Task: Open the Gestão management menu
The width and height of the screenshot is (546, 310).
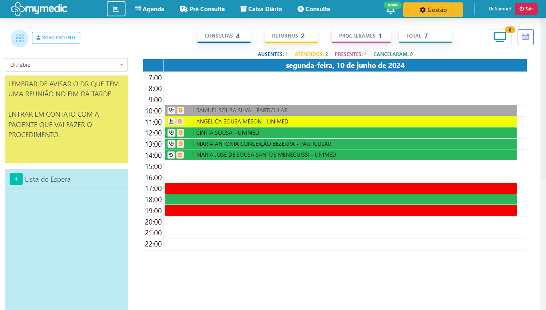Action: point(433,10)
